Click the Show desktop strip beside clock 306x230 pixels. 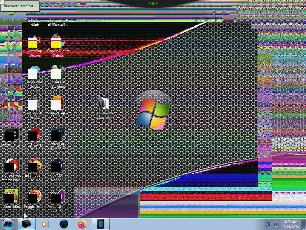(x=304, y=224)
